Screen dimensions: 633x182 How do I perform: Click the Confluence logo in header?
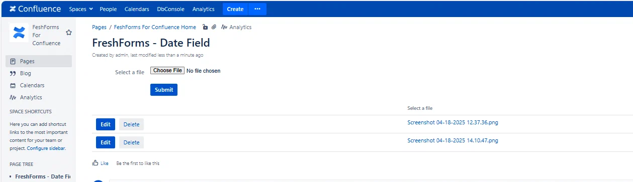coord(35,9)
